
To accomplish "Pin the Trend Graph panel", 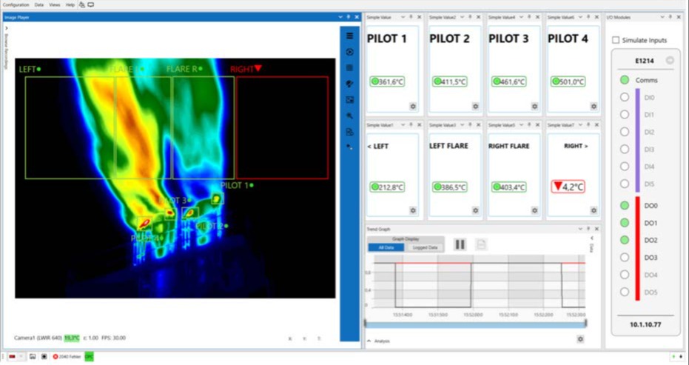I will click(588, 229).
